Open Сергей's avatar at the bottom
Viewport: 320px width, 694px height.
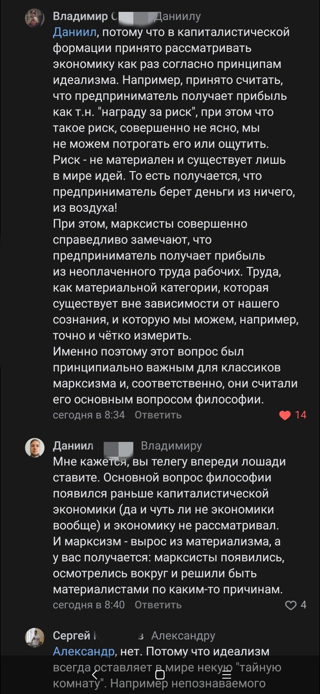point(35,638)
